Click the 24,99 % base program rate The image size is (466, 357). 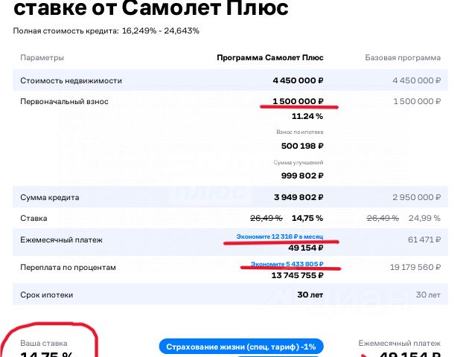pyautogui.click(x=424, y=219)
